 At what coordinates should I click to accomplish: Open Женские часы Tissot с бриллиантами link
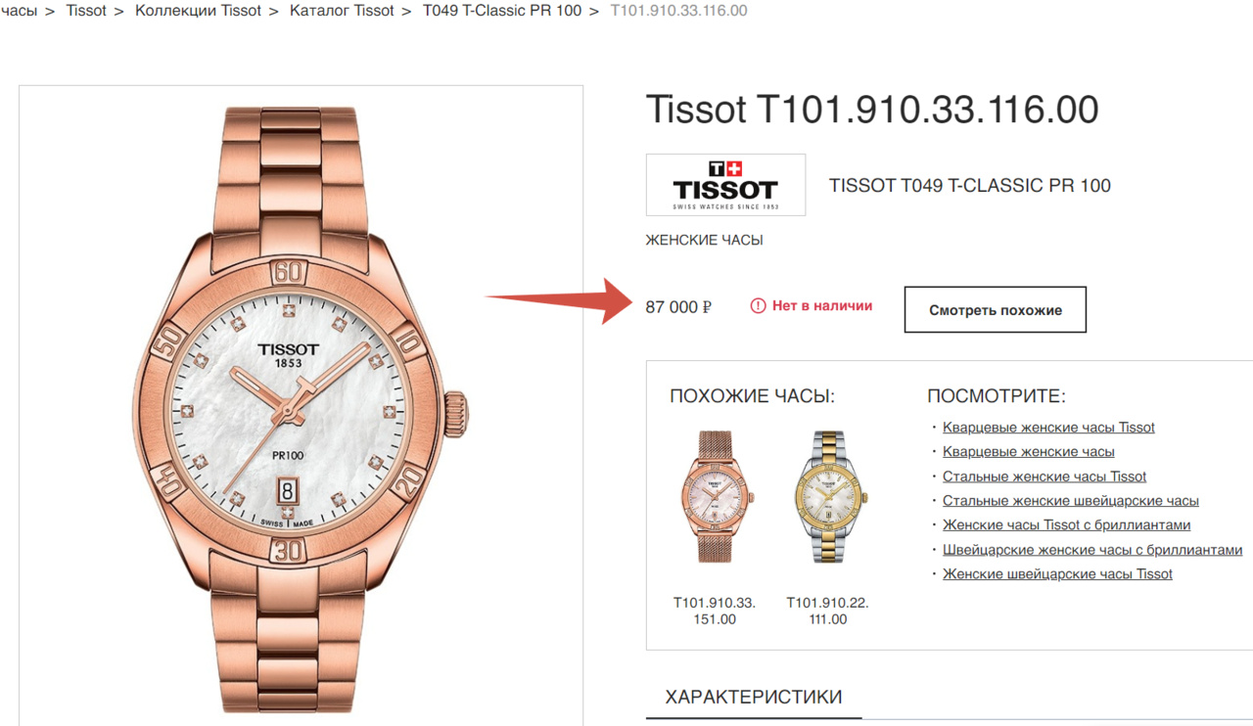pos(1067,525)
